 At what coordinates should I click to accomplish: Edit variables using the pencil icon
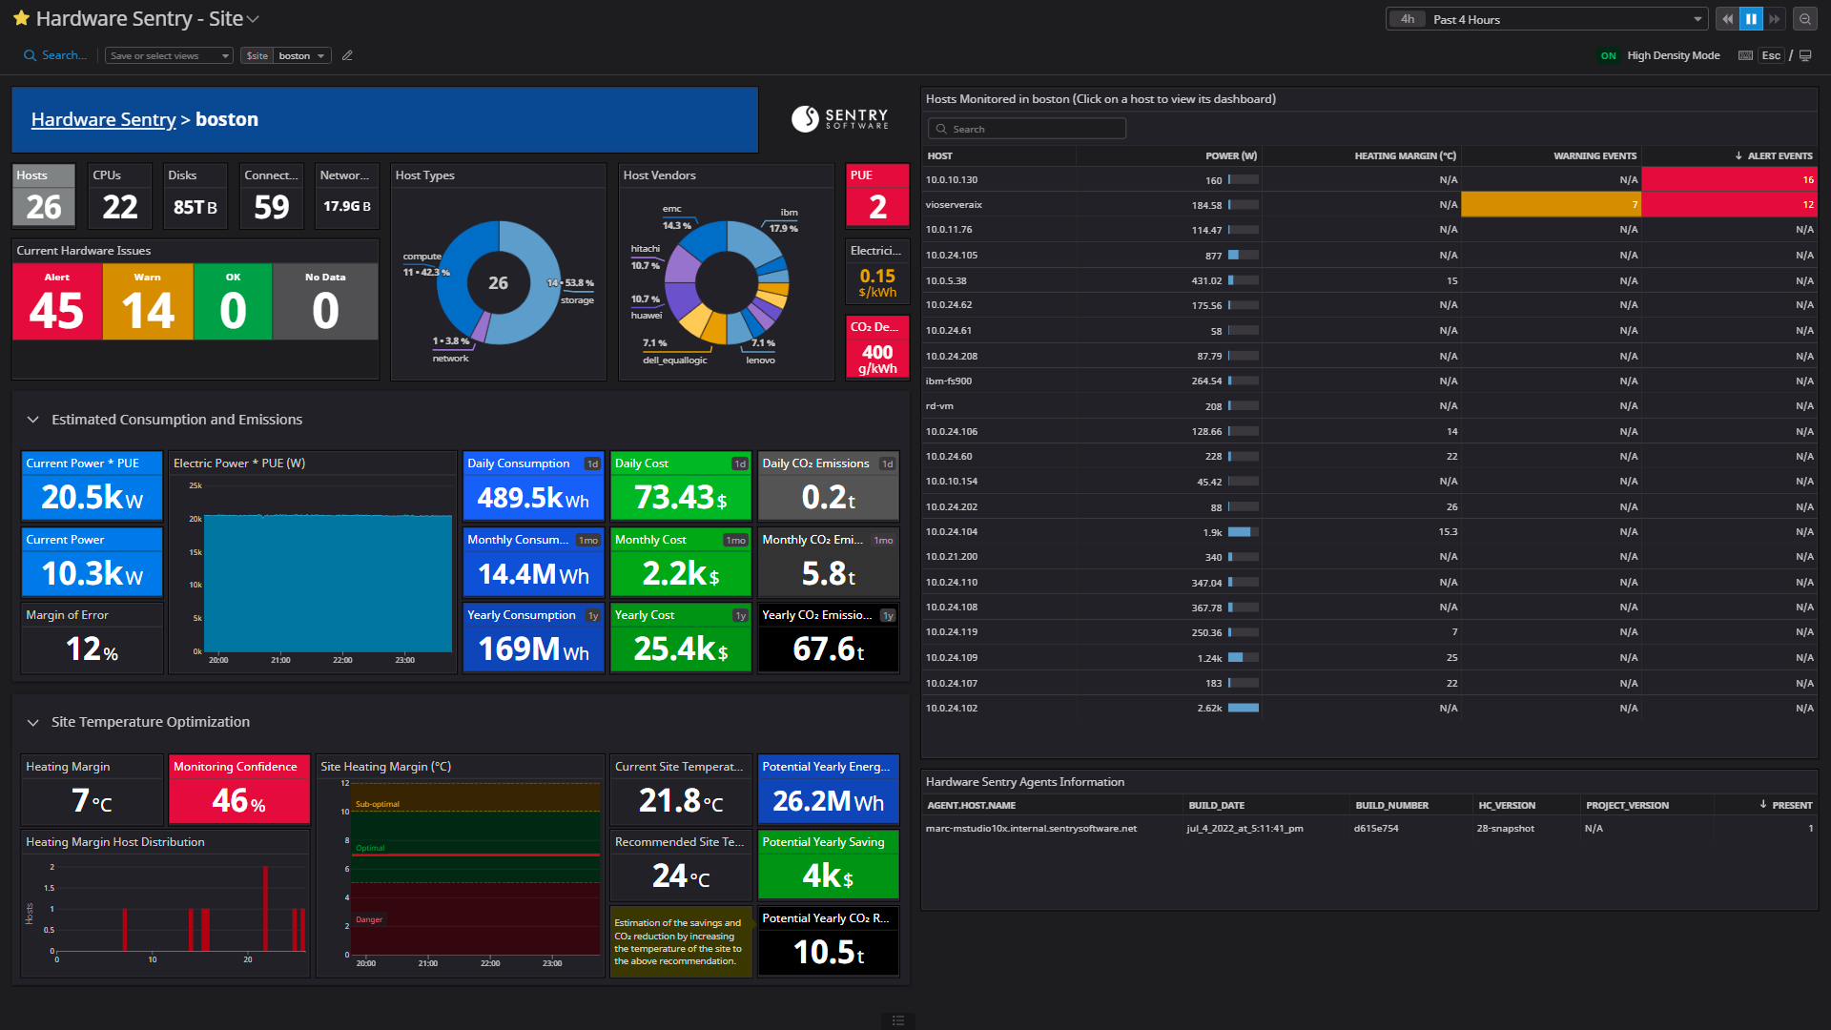pyautogui.click(x=347, y=55)
